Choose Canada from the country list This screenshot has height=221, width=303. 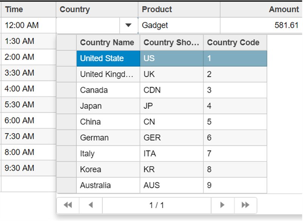pyautogui.click(x=108, y=90)
